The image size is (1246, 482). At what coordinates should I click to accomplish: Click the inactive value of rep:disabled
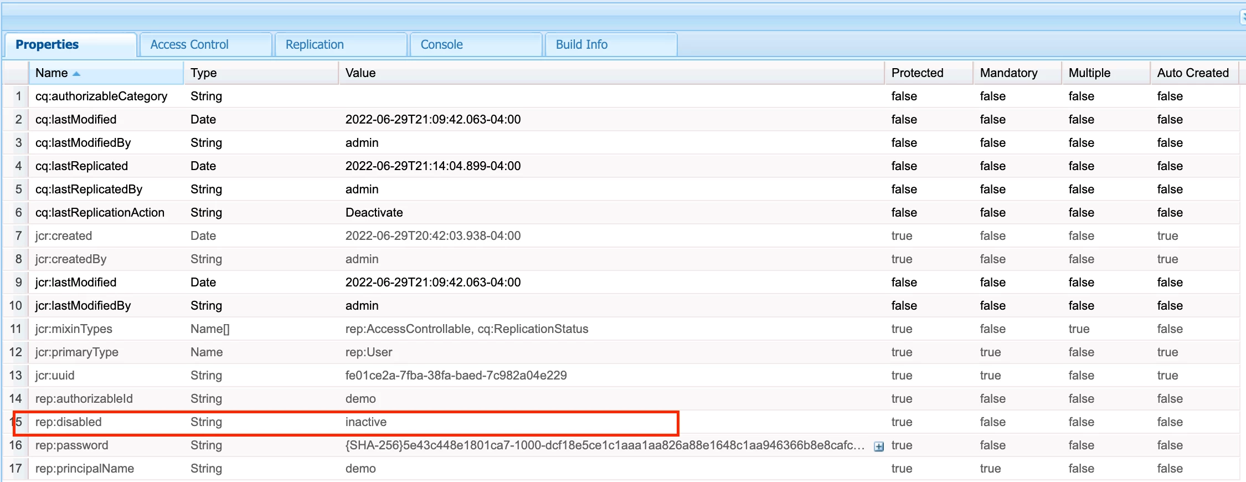coord(366,422)
